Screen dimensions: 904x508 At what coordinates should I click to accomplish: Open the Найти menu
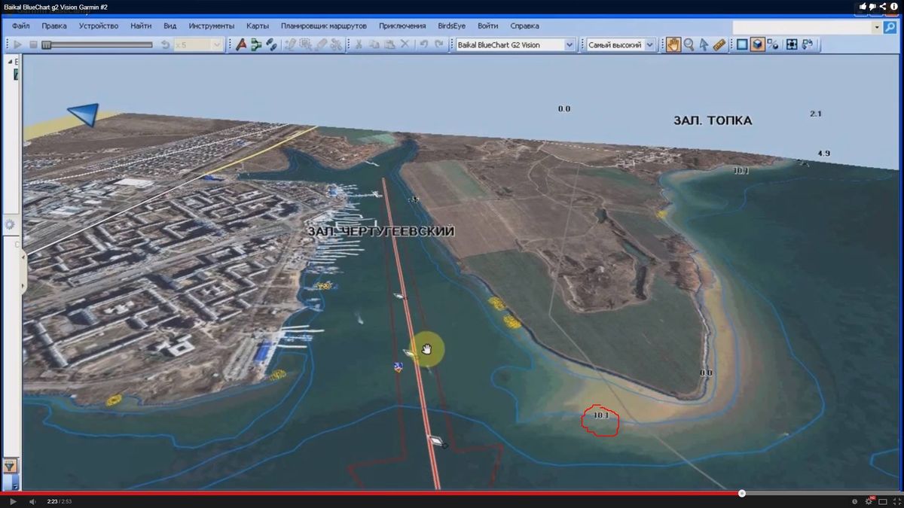[141, 26]
